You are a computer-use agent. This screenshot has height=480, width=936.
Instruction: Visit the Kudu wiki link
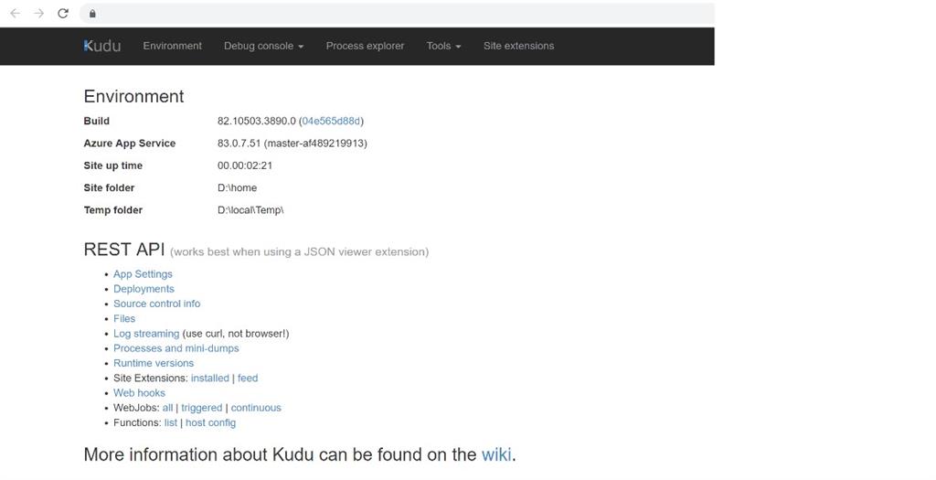pos(496,454)
